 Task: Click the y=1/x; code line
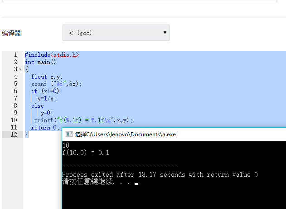coord(47,99)
